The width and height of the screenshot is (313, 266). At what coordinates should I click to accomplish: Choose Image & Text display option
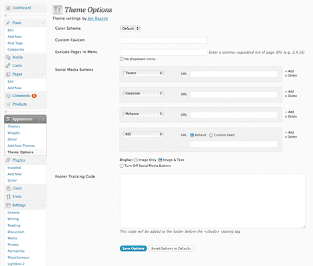coord(160,160)
